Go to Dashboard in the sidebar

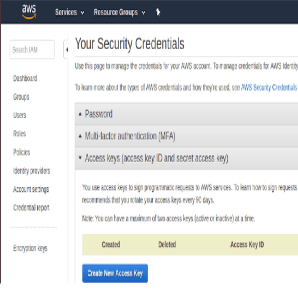pos(25,78)
